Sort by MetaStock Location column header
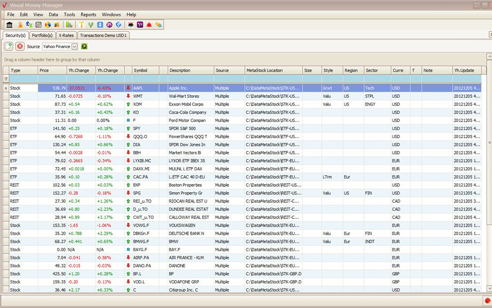The width and height of the screenshot is (492, 308). (x=273, y=70)
